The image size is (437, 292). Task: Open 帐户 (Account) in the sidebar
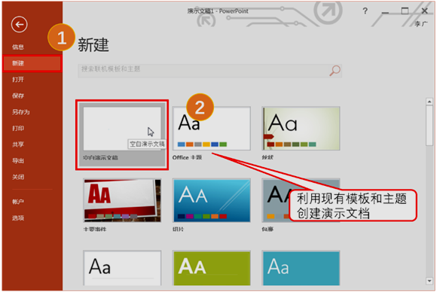tap(18, 202)
